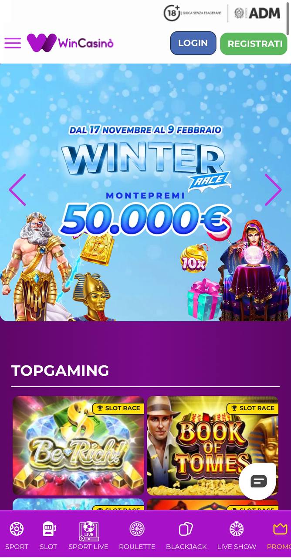Click the Winter Race promotional banner
This screenshot has width=291, height=558.
(x=145, y=193)
